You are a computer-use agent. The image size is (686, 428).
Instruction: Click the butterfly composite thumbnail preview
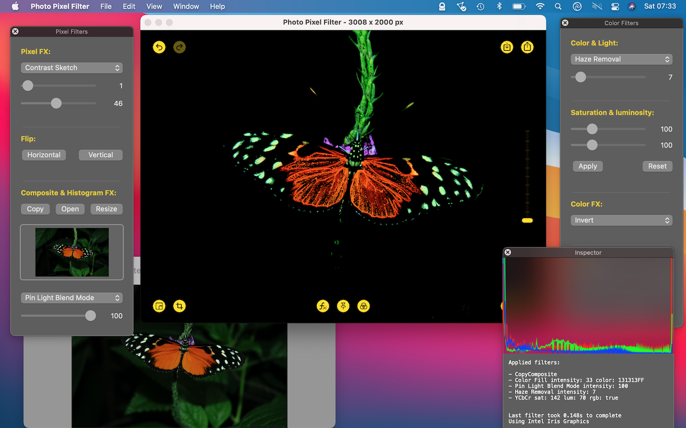[72, 252]
